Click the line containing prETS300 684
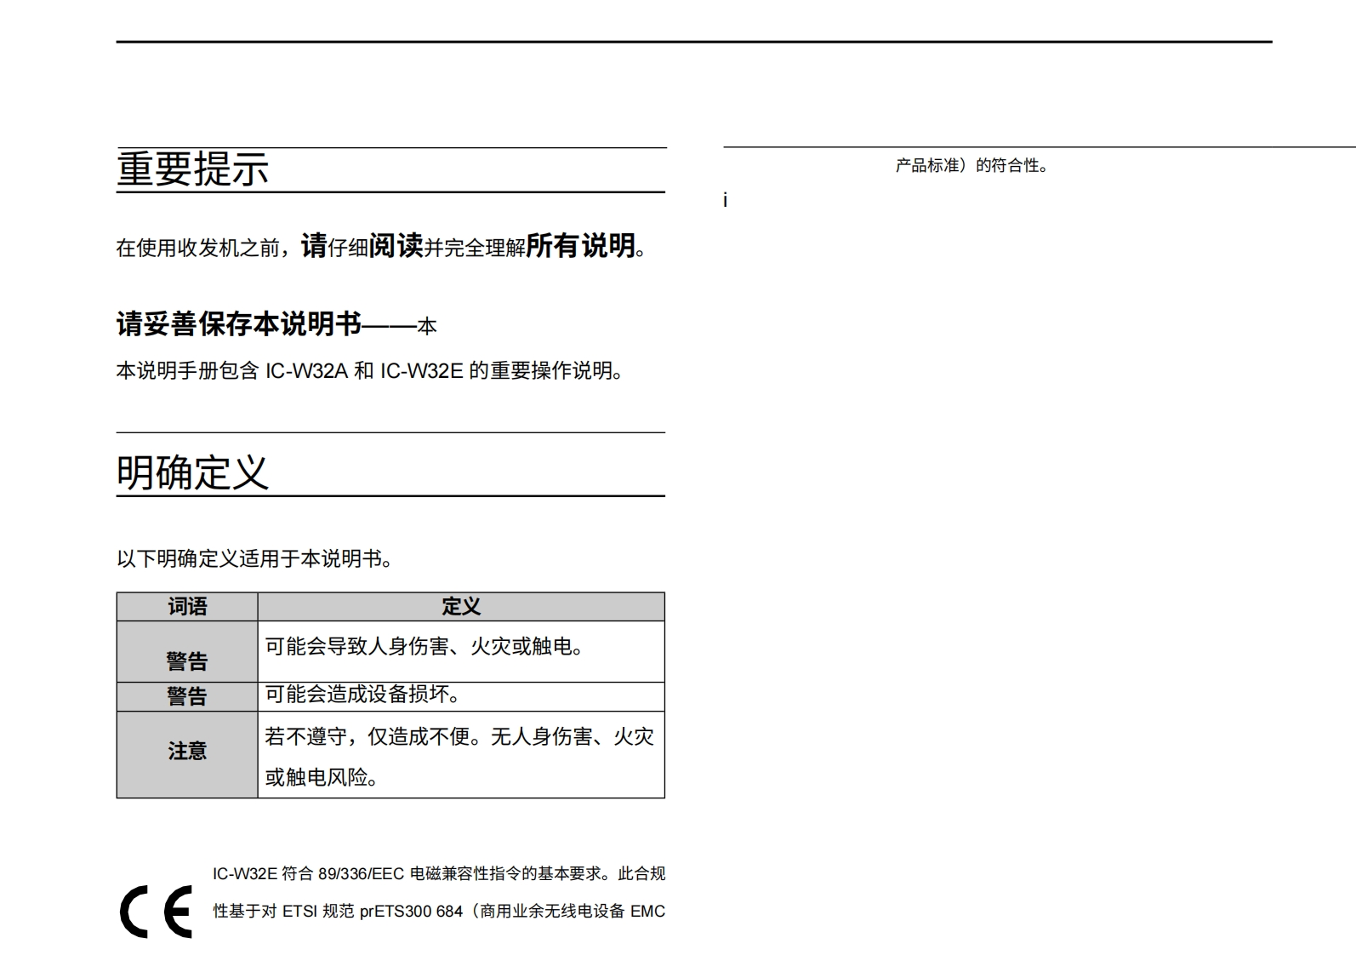 [x=438, y=912]
